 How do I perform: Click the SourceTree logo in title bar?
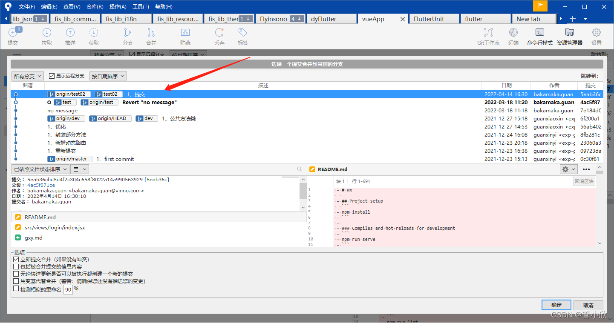tap(8, 6)
